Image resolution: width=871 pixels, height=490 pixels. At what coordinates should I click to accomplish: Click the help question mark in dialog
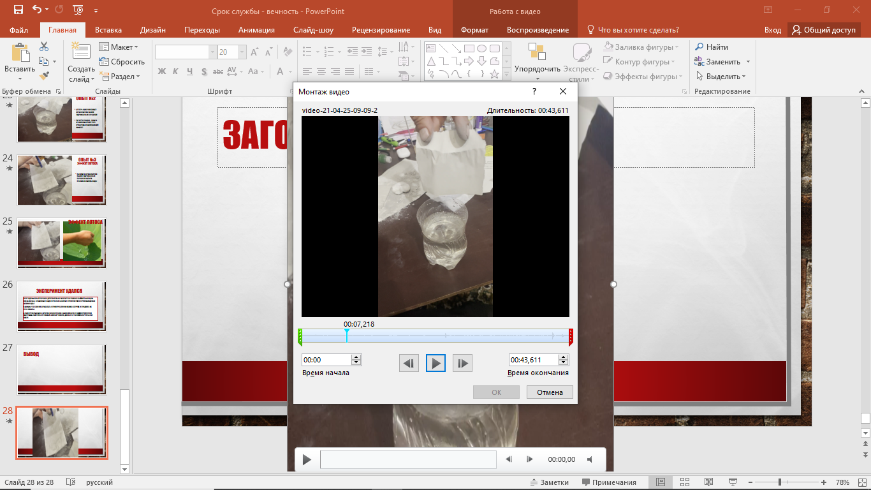[534, 91]
